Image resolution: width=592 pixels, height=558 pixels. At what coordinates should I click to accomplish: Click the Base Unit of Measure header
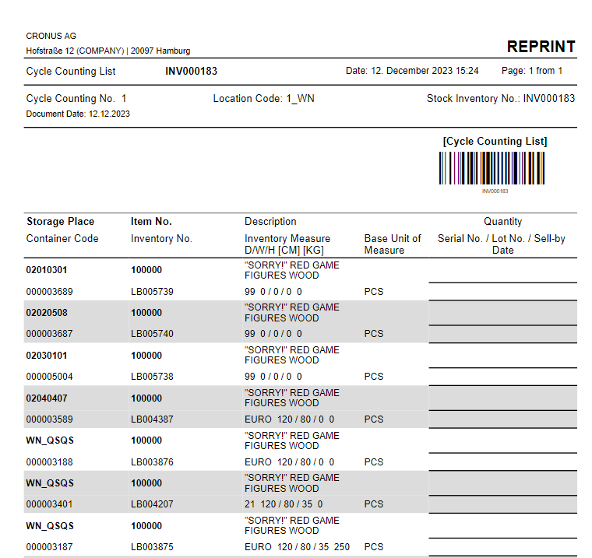(392, 244)
